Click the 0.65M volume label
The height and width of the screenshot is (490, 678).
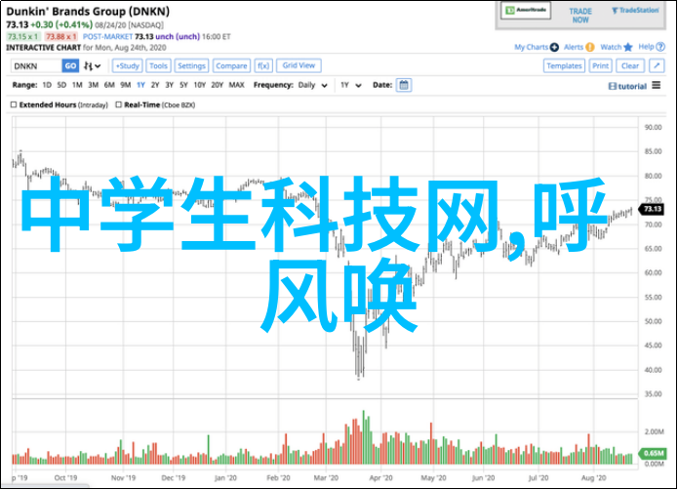[653, 453]
